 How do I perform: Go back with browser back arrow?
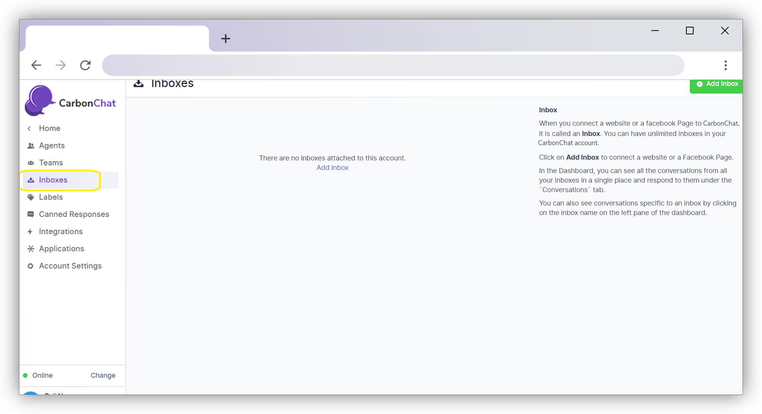point(36,65)
